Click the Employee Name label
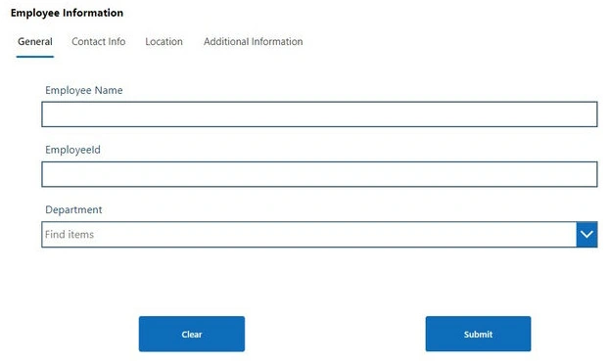Screen dimensions: 609x361 pos(84,90)
